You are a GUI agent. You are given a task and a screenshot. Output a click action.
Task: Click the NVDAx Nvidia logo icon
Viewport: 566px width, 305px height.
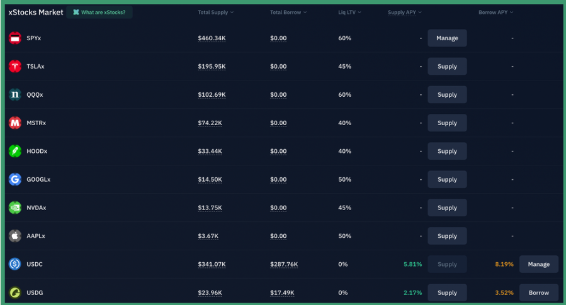click(x=15, y=208)
